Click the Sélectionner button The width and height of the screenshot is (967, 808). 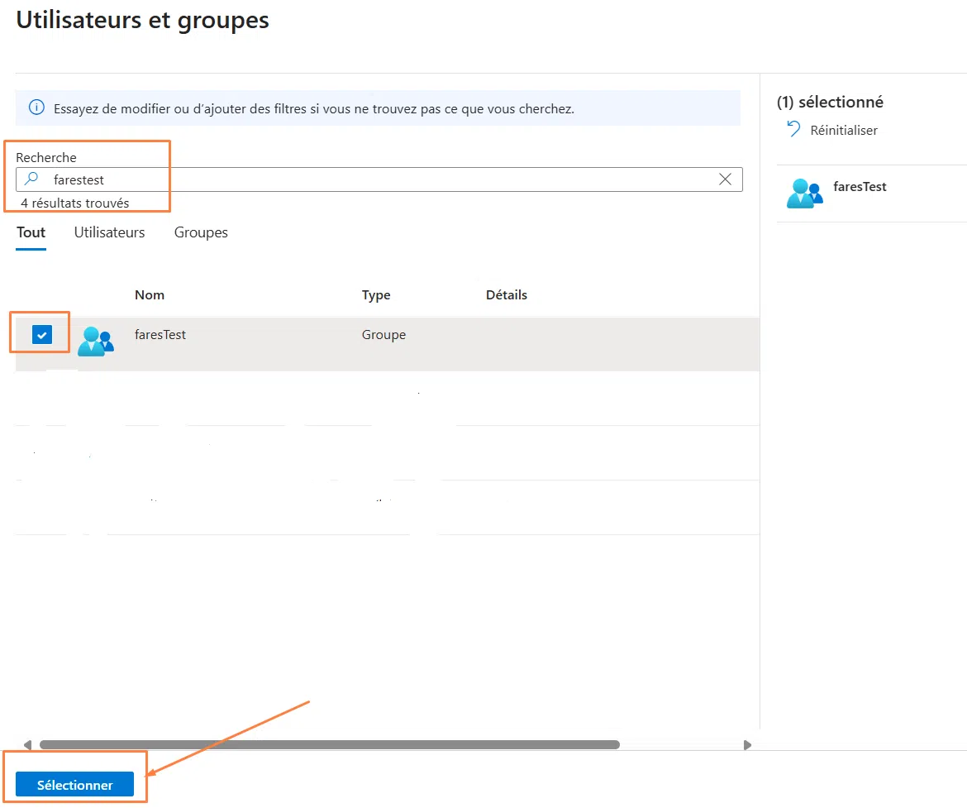[x=76, y=784]
